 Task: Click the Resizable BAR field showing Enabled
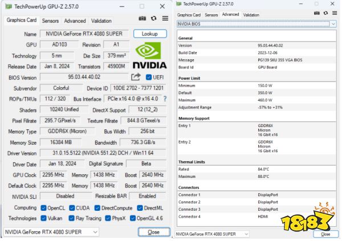pyautogui.click(x=148, y=196)
